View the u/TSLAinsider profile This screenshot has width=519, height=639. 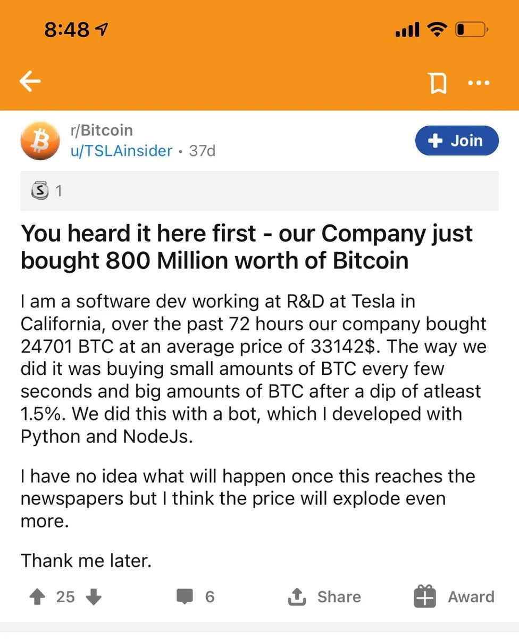(121, 151)
